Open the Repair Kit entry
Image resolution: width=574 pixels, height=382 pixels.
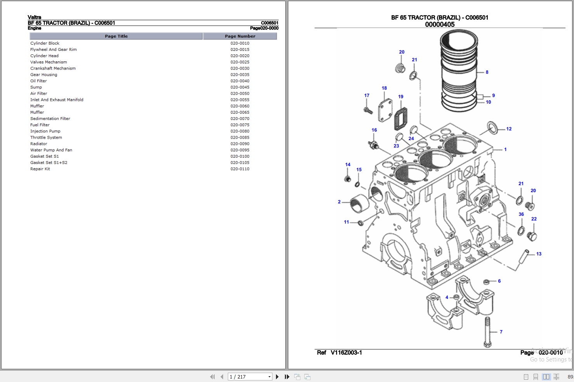pyautogui.click(x=40, y=169)
